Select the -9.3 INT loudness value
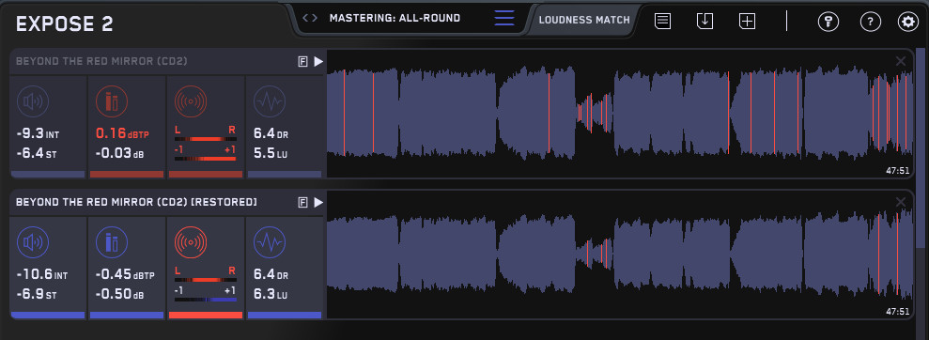The image size is (929, 340). 38,134
